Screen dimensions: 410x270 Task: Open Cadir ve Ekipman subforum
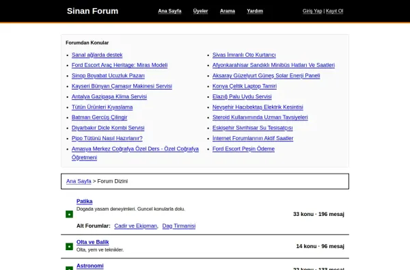pyautogui.click(x=136, y=226)
